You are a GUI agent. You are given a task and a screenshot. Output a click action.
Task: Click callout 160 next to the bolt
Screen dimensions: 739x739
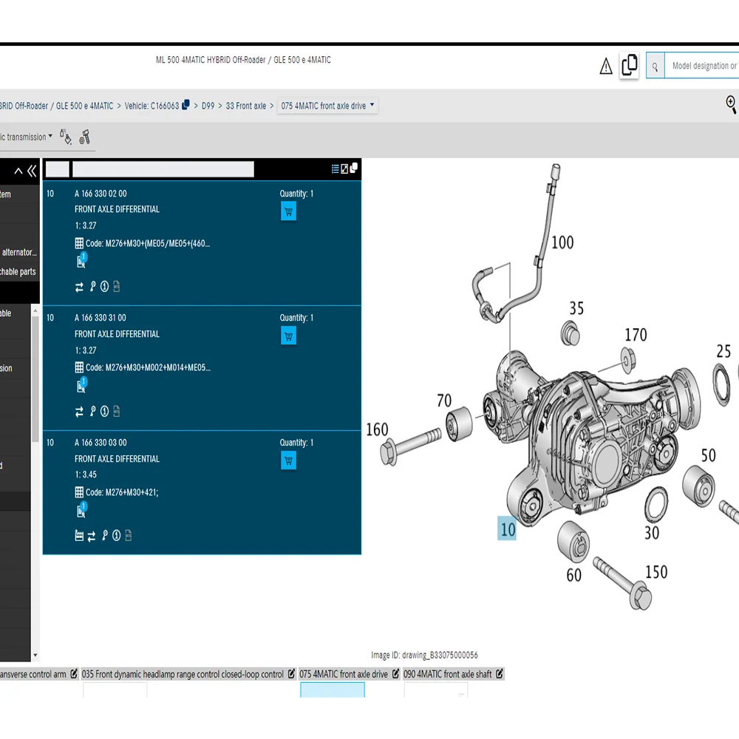377,429
